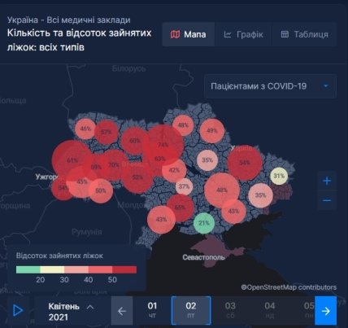Open the Таблиця table tab
Image resolution: width=348 pixels, height=328 pixels.
pyautogui.click(x=304, y=34)
